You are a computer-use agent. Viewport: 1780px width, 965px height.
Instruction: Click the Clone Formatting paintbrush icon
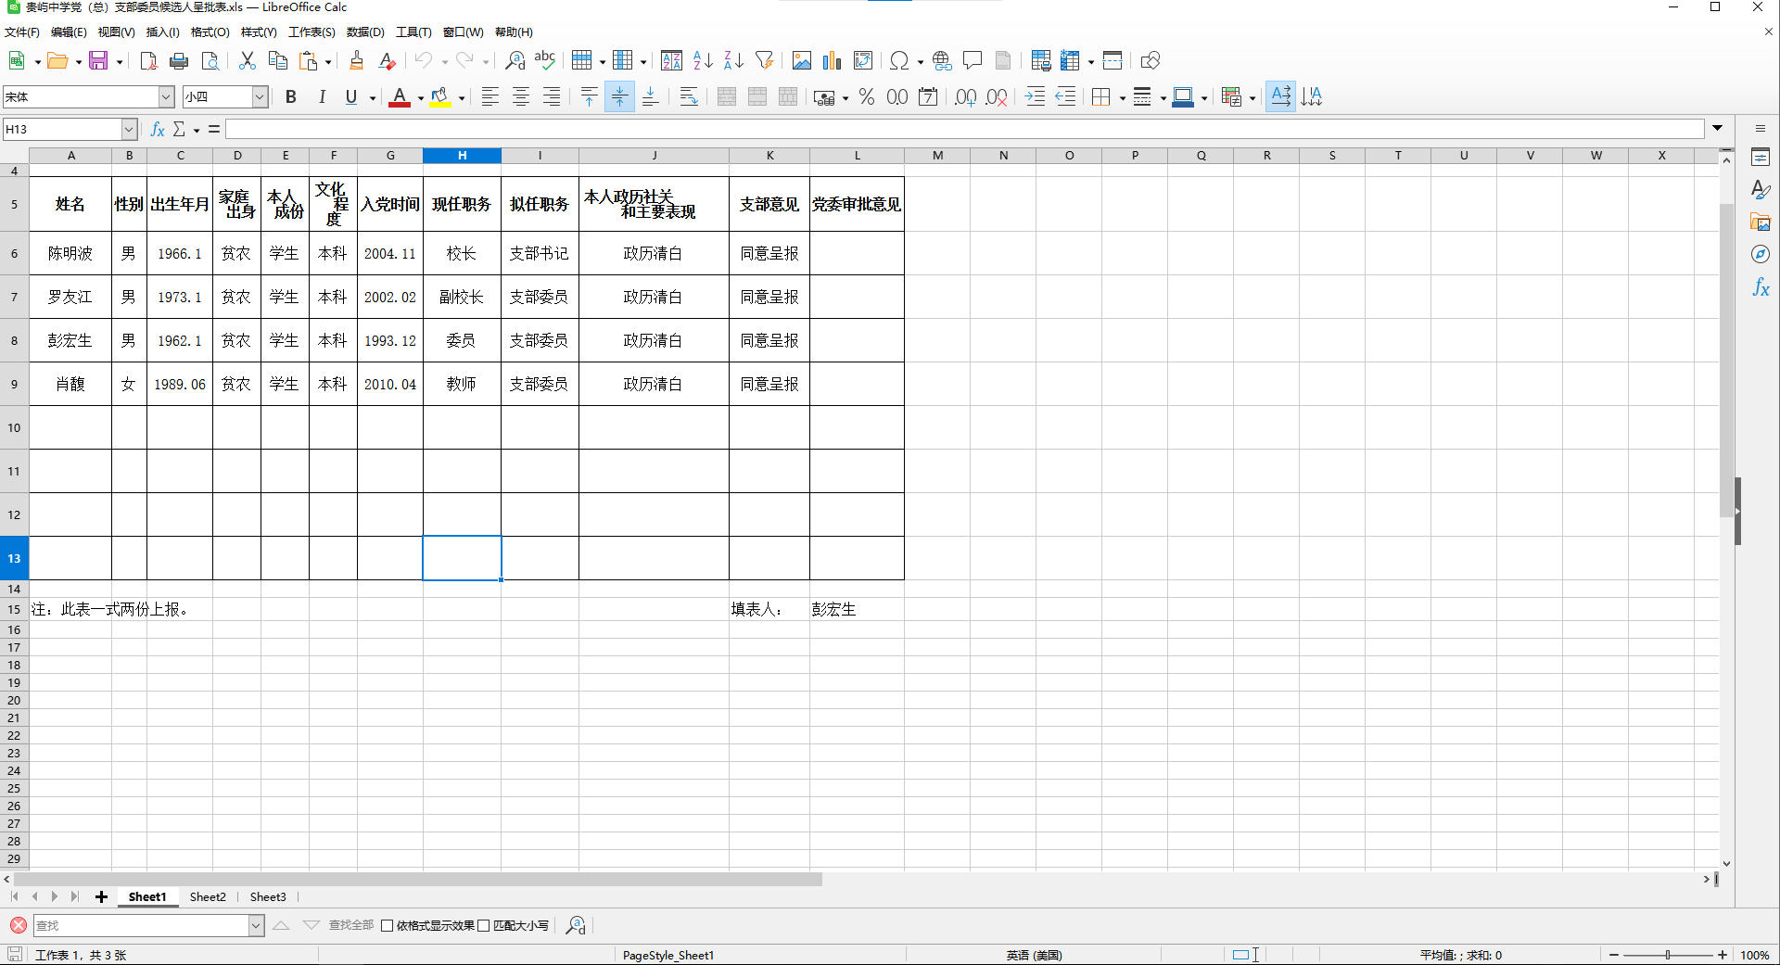356,61
